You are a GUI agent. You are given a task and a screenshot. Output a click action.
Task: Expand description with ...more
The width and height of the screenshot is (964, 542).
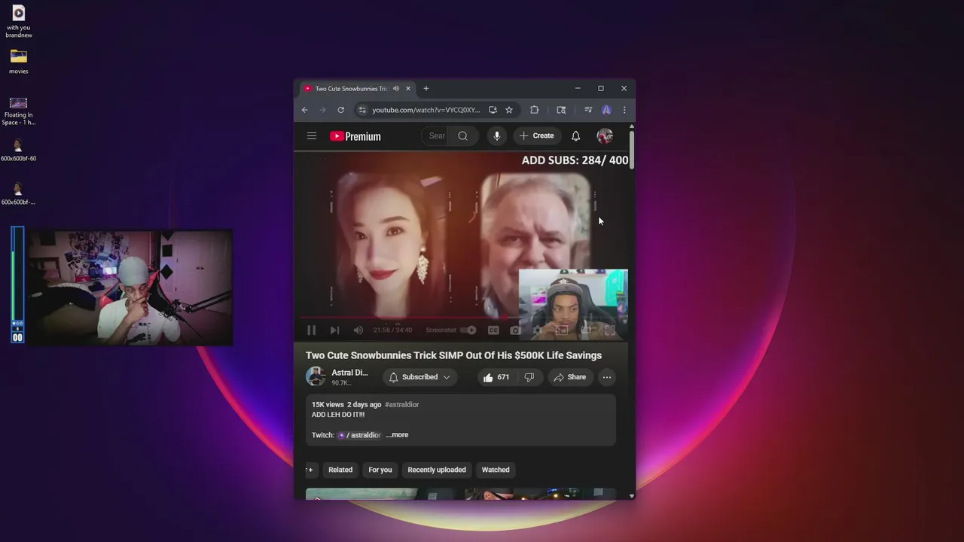tap(397, 435)
